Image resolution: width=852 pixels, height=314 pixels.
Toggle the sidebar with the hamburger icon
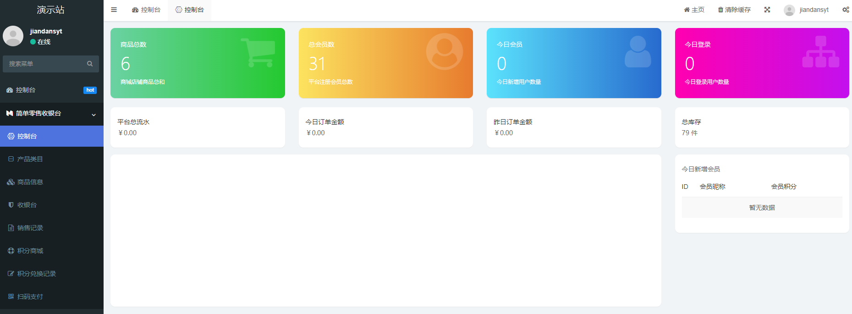click(x=114, y=10)
